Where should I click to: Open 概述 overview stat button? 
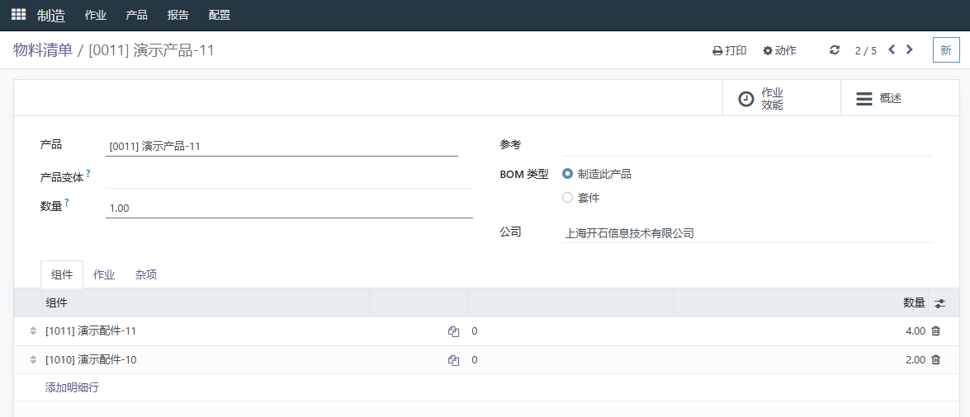point(900,98)
